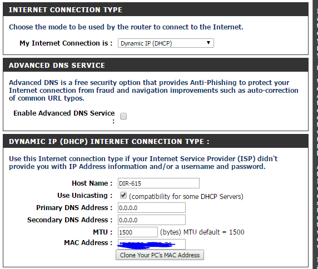The height and width of the screenshot is (269, 318).
Task: Click the Host Name field containing DIR-615
Action: click(x=158, y=183)
